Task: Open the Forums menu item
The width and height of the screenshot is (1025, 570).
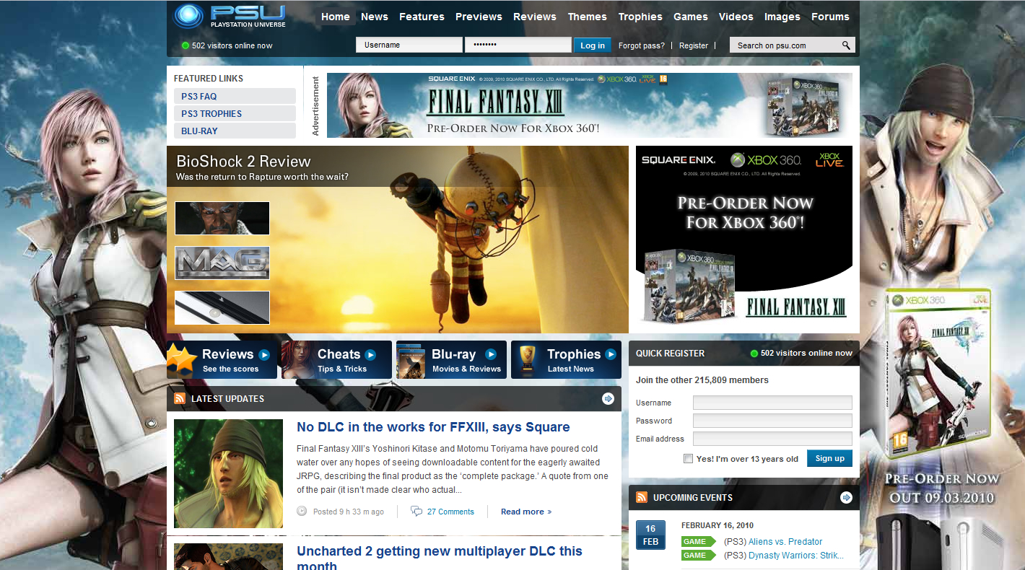Action: (x=830, y=17)
